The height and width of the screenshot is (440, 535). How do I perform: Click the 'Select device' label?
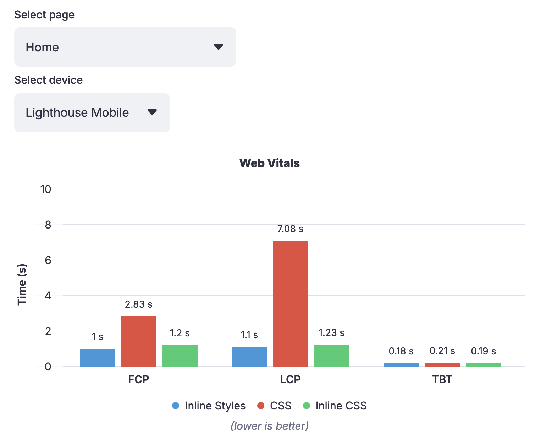tap(49, 80)
